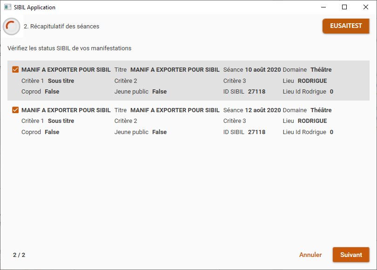Click the step title Récapitulatif des séances
Viewport: 377px width, 270px height.
(65, 26)
